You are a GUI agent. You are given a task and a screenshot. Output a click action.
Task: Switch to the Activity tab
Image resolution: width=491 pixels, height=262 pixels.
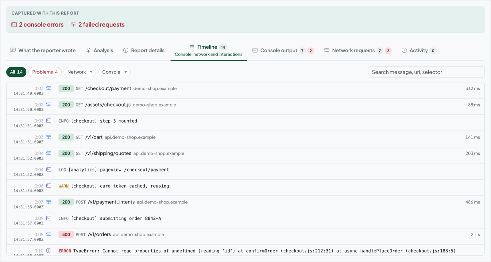click(x=419, y=51)
